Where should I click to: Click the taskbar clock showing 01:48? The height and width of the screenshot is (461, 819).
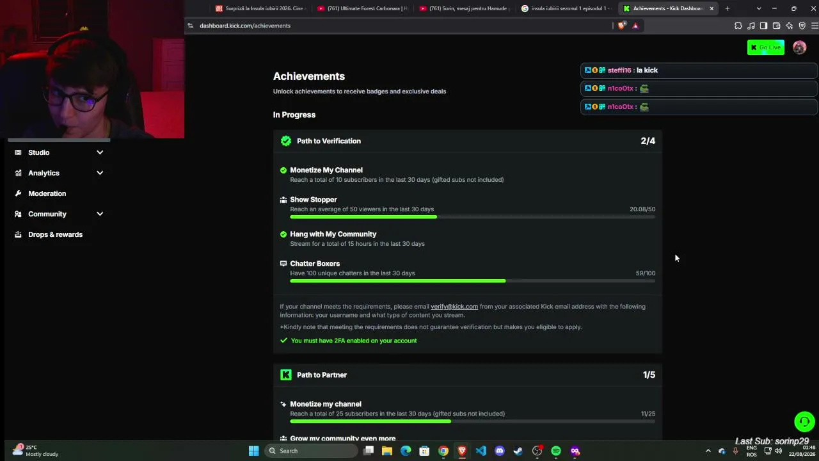(802, 451)
